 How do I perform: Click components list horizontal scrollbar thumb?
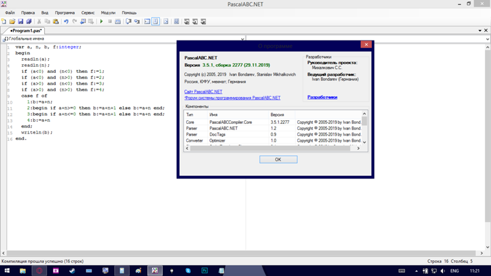(x=270, y=148)
